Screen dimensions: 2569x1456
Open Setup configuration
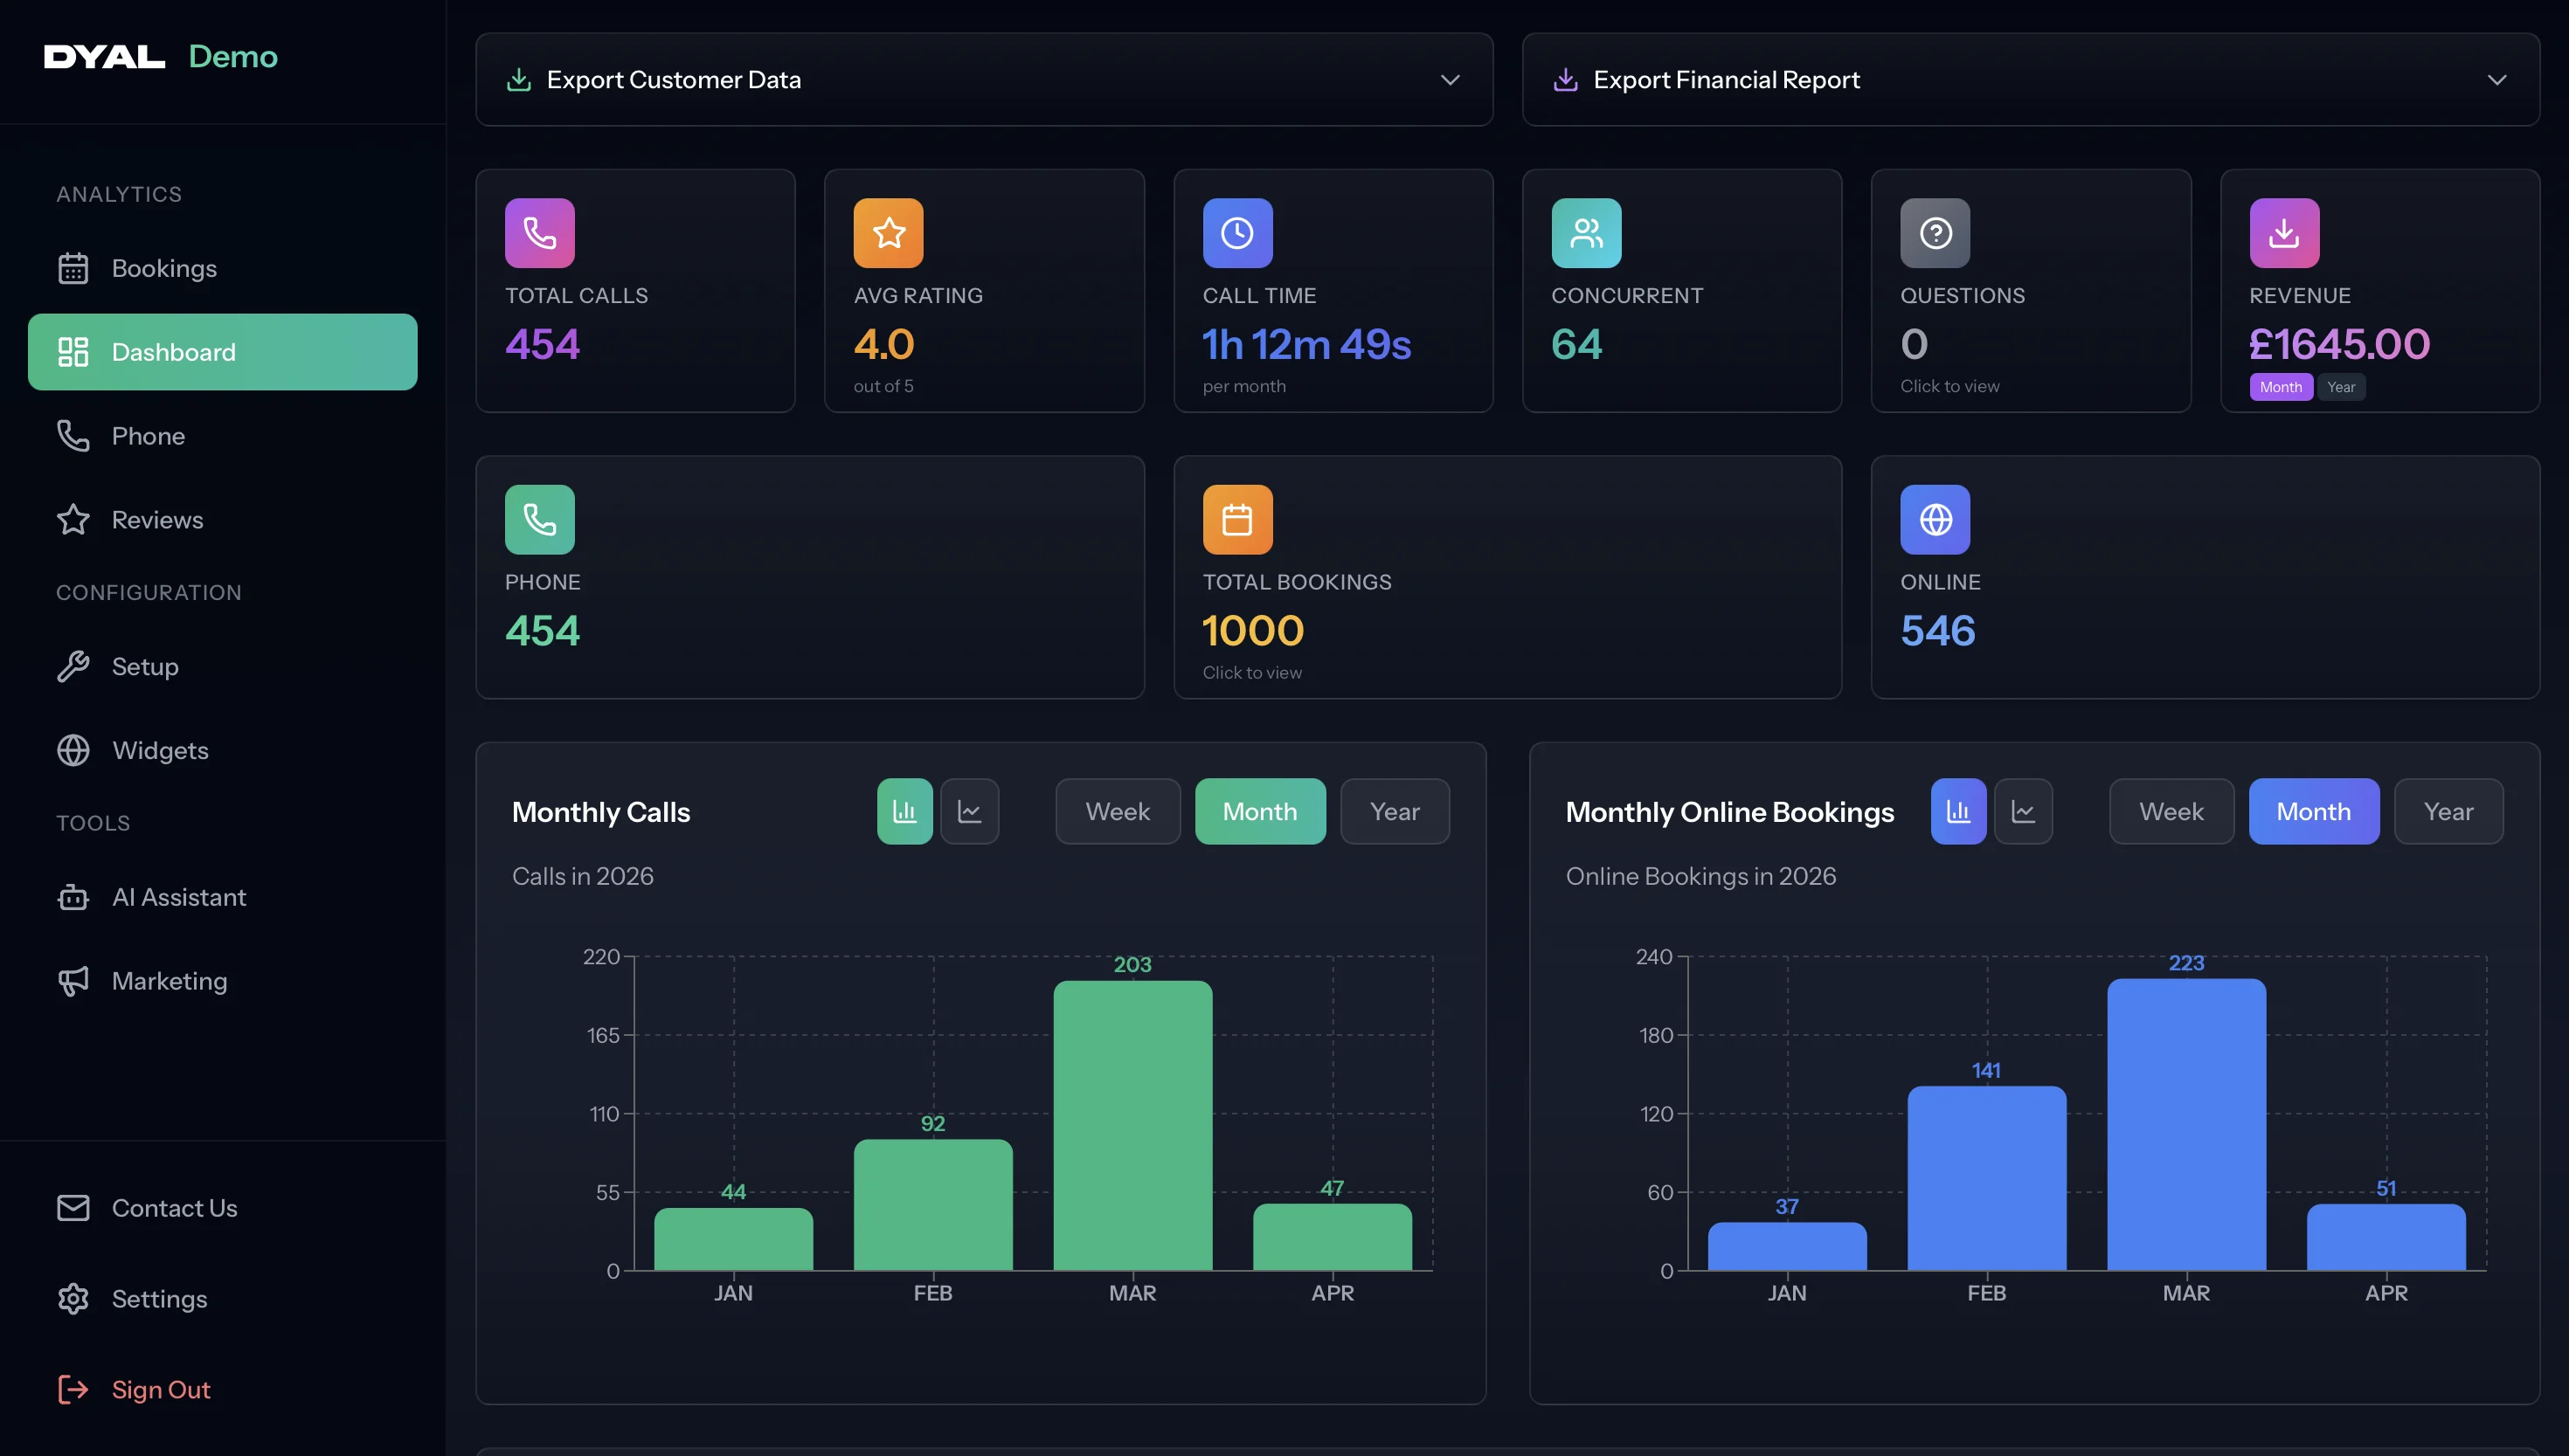(x=222, y=667)
